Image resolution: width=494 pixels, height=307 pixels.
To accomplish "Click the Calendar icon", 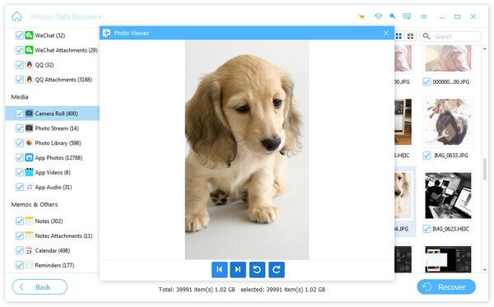I will click(29, 250).
